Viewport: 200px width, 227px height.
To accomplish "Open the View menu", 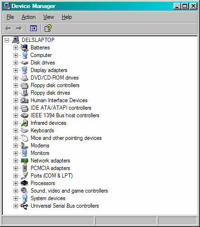I will tap(49, 17).
